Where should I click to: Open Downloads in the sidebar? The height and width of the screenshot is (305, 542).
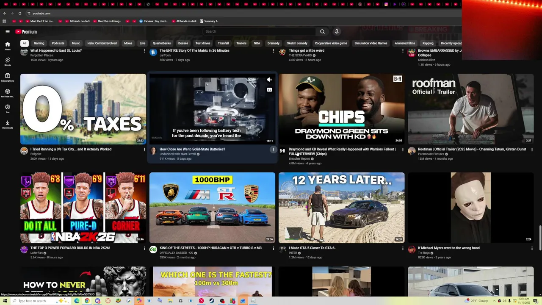[x=8, y=125]
